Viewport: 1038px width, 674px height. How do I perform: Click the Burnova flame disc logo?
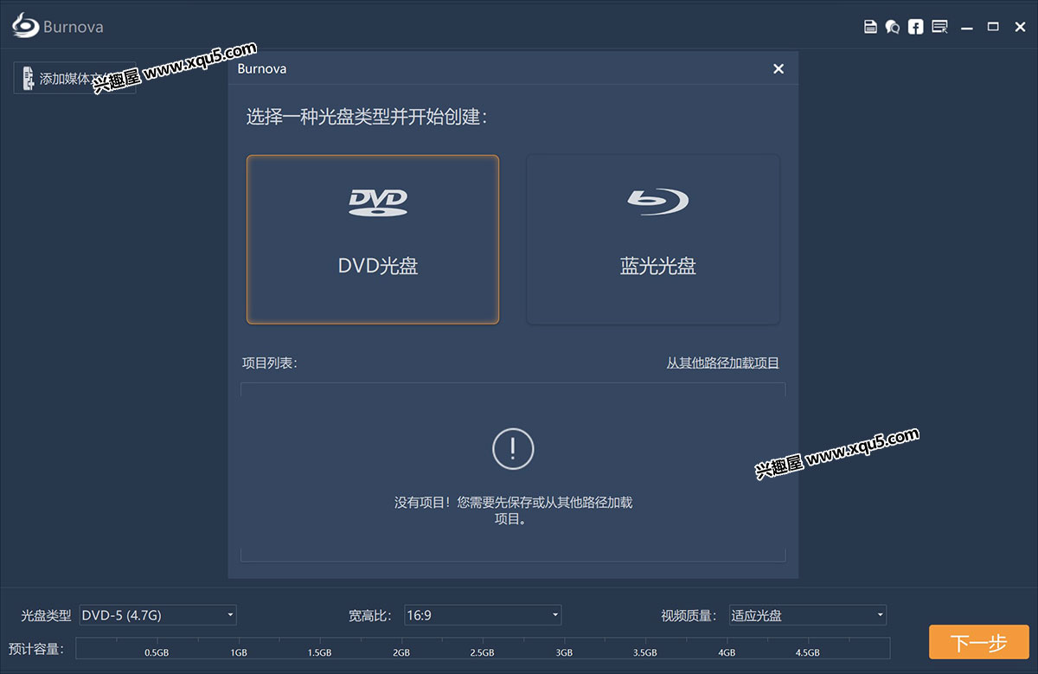point(26,26)
